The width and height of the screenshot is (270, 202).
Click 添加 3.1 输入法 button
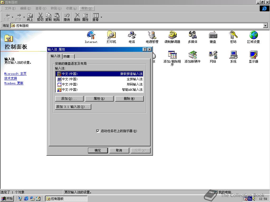[73, 107]
